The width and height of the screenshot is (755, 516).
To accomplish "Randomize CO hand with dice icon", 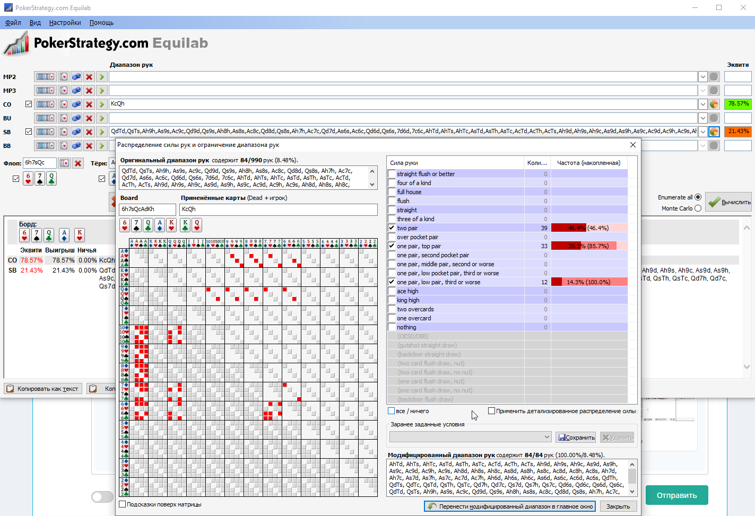I will coord(76,104).
